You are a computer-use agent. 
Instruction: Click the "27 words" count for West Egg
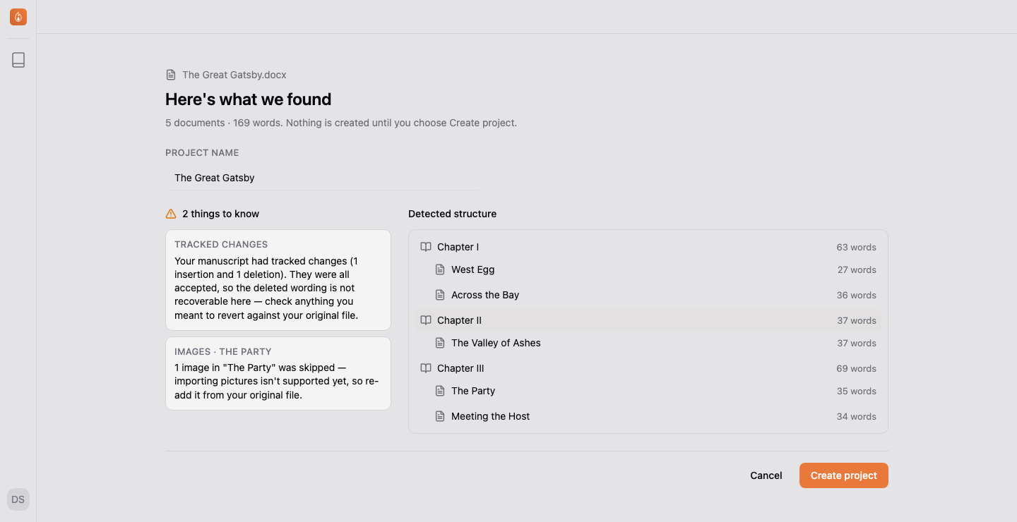[857, 269]
